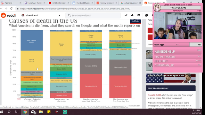
Task: Click the CHAIRMAN_2K row
Action: point(178,65)
